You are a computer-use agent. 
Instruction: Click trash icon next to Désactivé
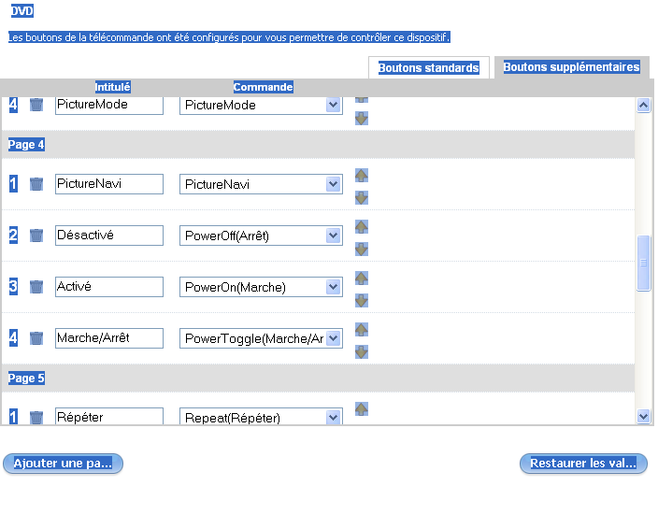(x=36, y=236)
